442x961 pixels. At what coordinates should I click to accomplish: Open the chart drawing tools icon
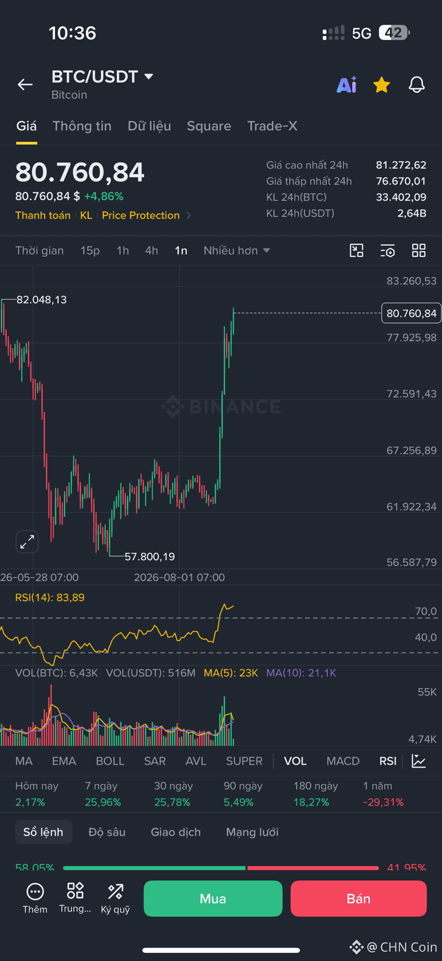pyautogui.click(x=357, y=250)
